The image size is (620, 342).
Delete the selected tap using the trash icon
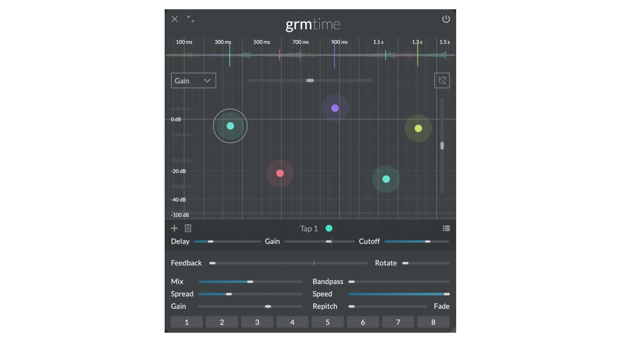point(188,228)
